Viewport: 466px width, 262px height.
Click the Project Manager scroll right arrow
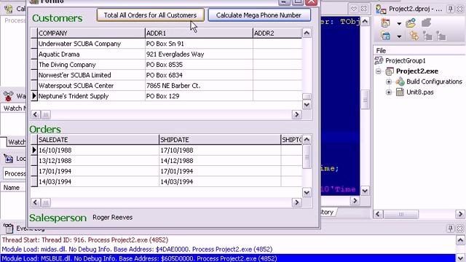[460, 214]
